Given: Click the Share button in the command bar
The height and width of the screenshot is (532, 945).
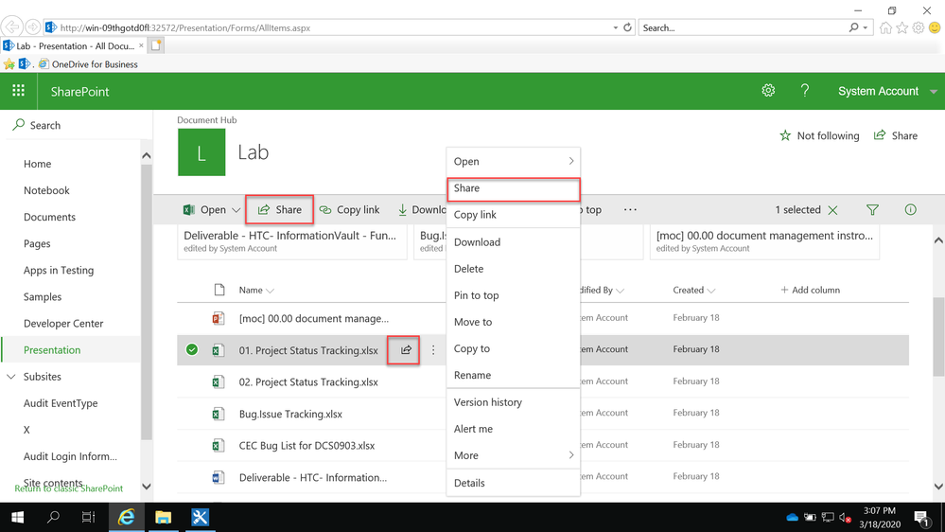Looking at the screenshot, I should tap(279, 209).
